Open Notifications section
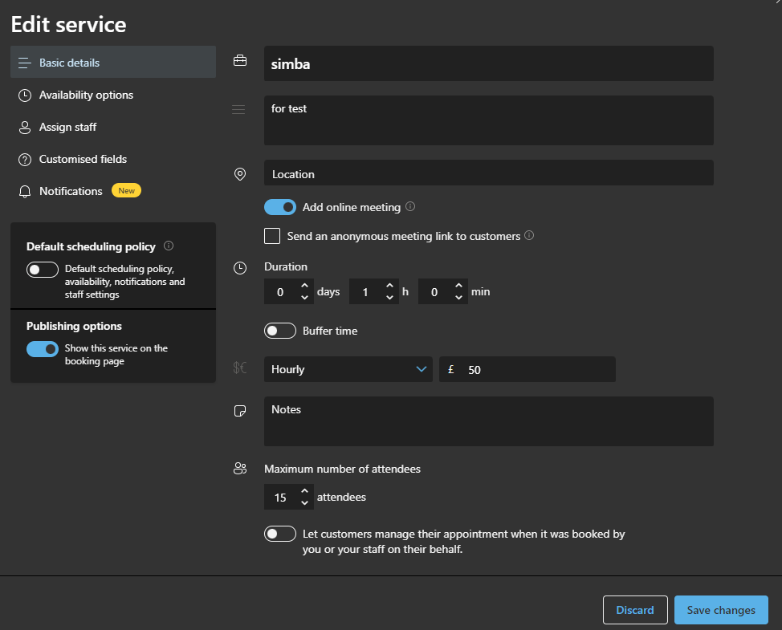Image resolution: width=782 pixels, height=630 pixels. pos(113,191)
